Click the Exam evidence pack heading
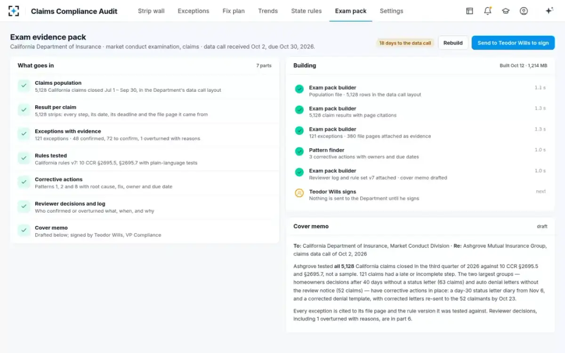This screenshot has height=353, width=565. [x=48, y=37]
